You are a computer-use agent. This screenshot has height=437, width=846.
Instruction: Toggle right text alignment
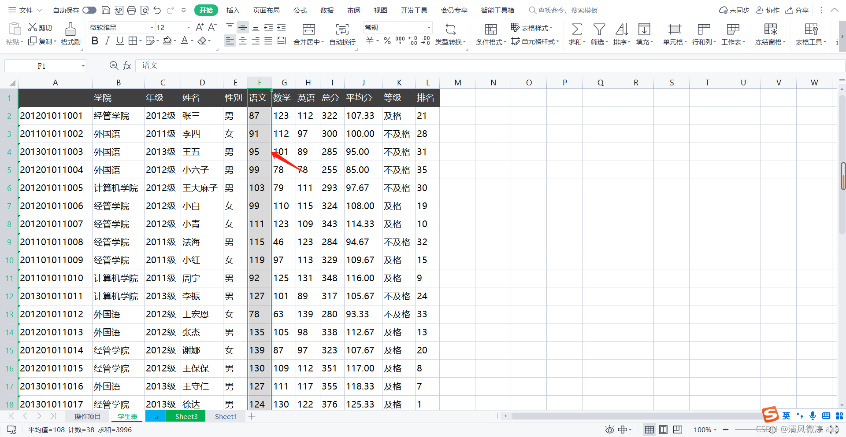tap(256, 41)
